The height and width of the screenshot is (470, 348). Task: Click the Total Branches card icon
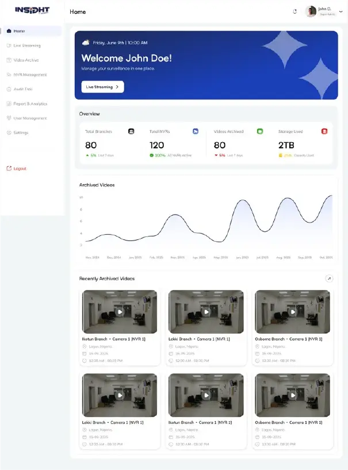(131, 131)
